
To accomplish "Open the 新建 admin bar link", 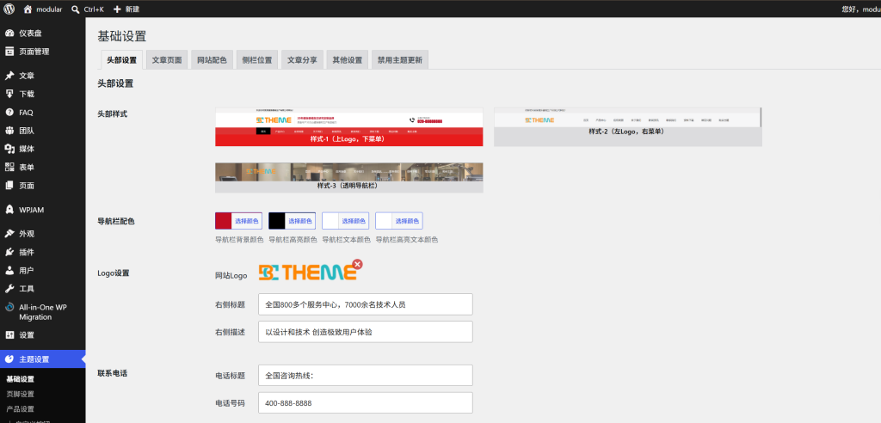I will click(132, 9).
